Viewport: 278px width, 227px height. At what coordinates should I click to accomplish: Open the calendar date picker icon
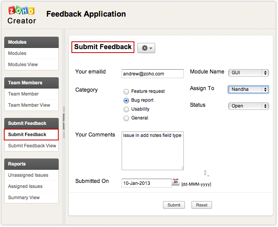click(176, 182)
